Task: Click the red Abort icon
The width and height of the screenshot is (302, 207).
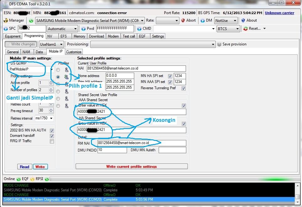Action: 183,20
